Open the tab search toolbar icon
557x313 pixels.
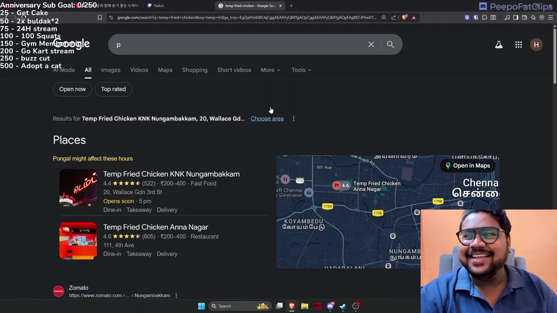(x=493, y=17)
